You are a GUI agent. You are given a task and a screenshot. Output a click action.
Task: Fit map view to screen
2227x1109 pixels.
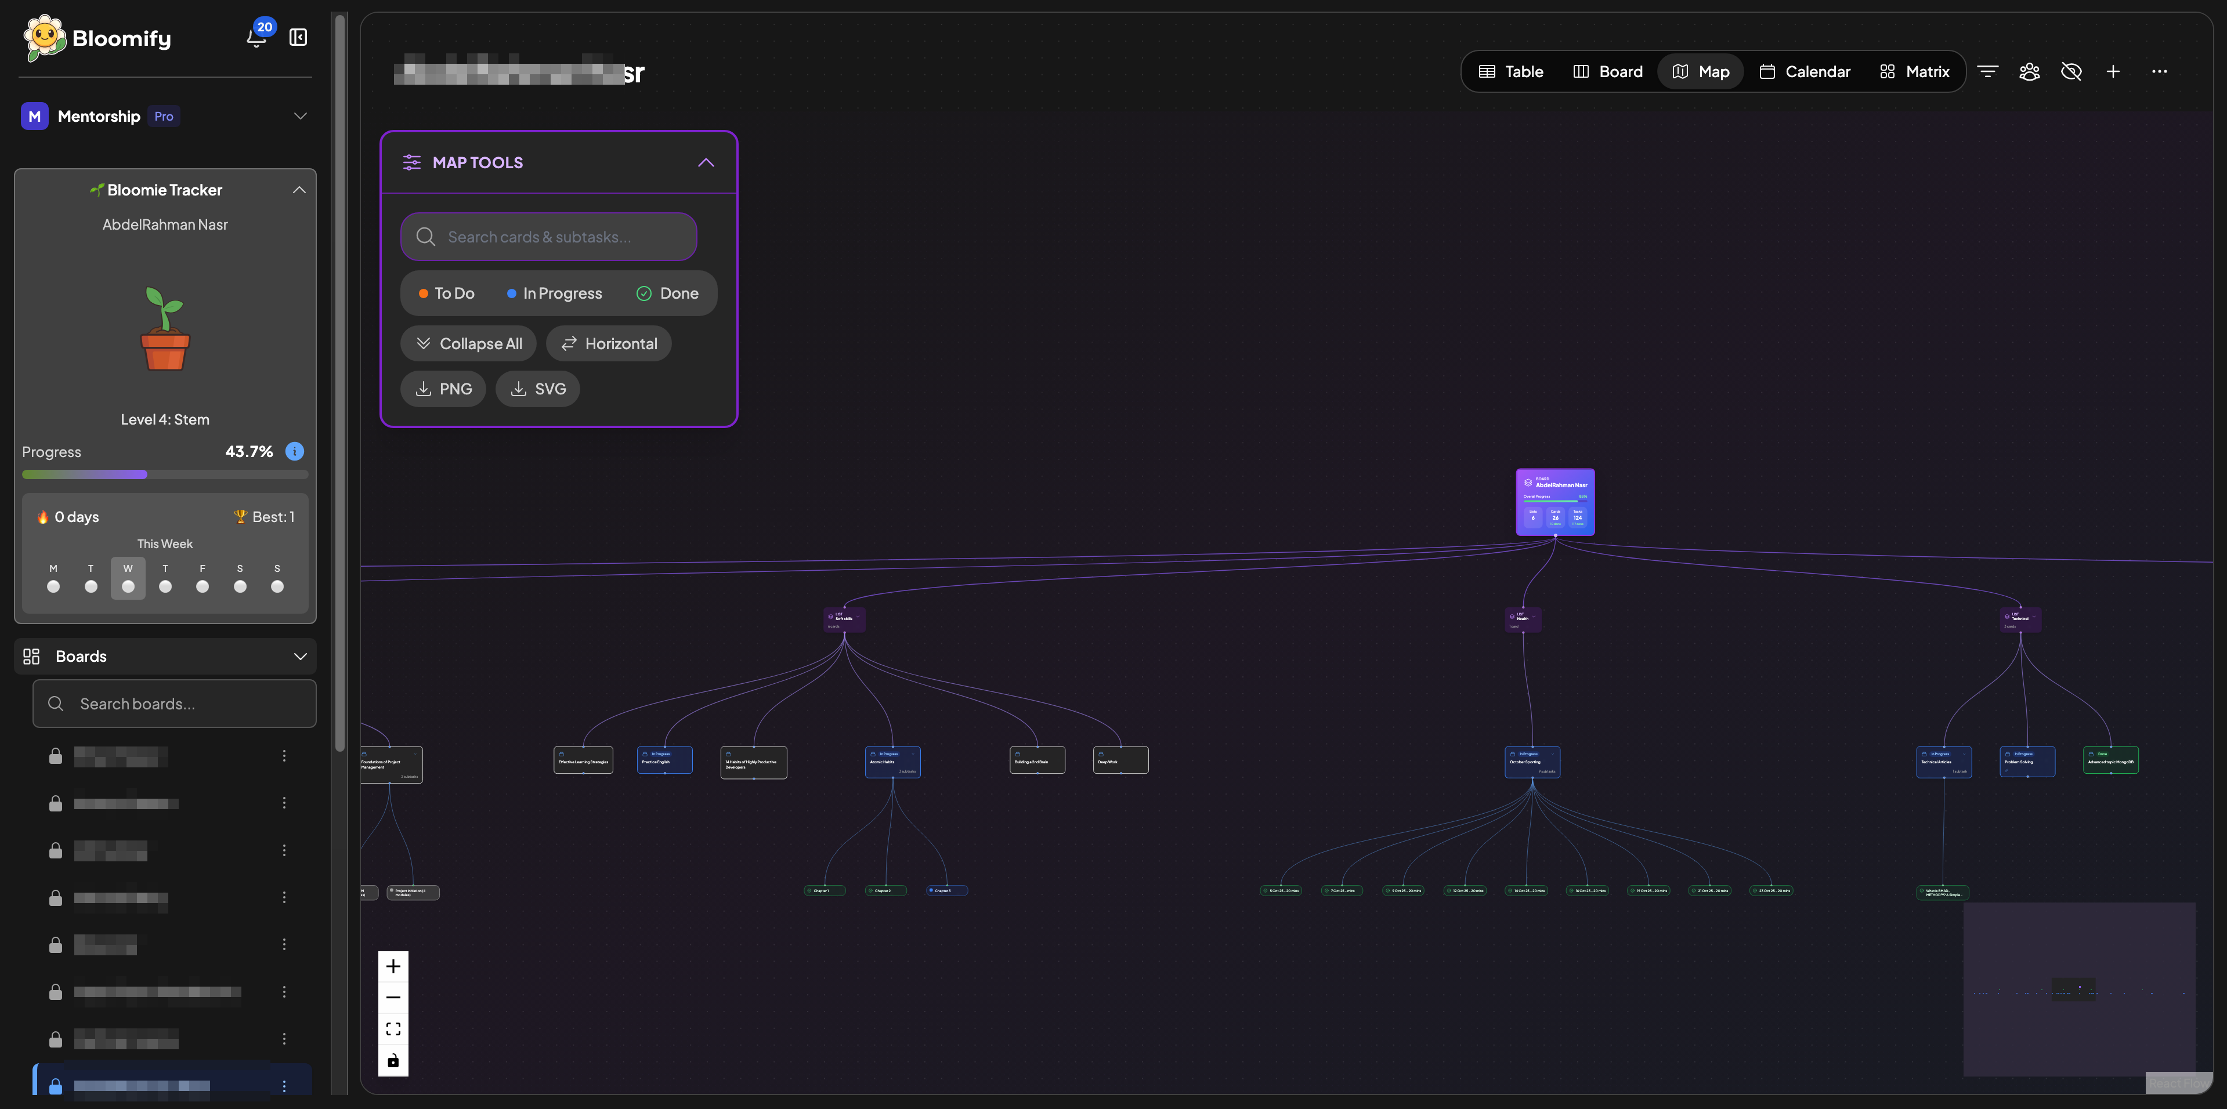(x=393, y=1028)
